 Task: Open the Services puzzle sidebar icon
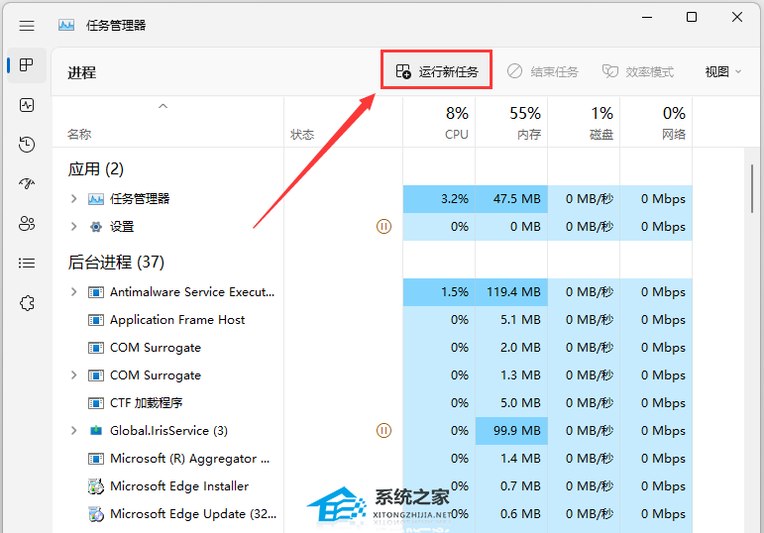(27, 303)
